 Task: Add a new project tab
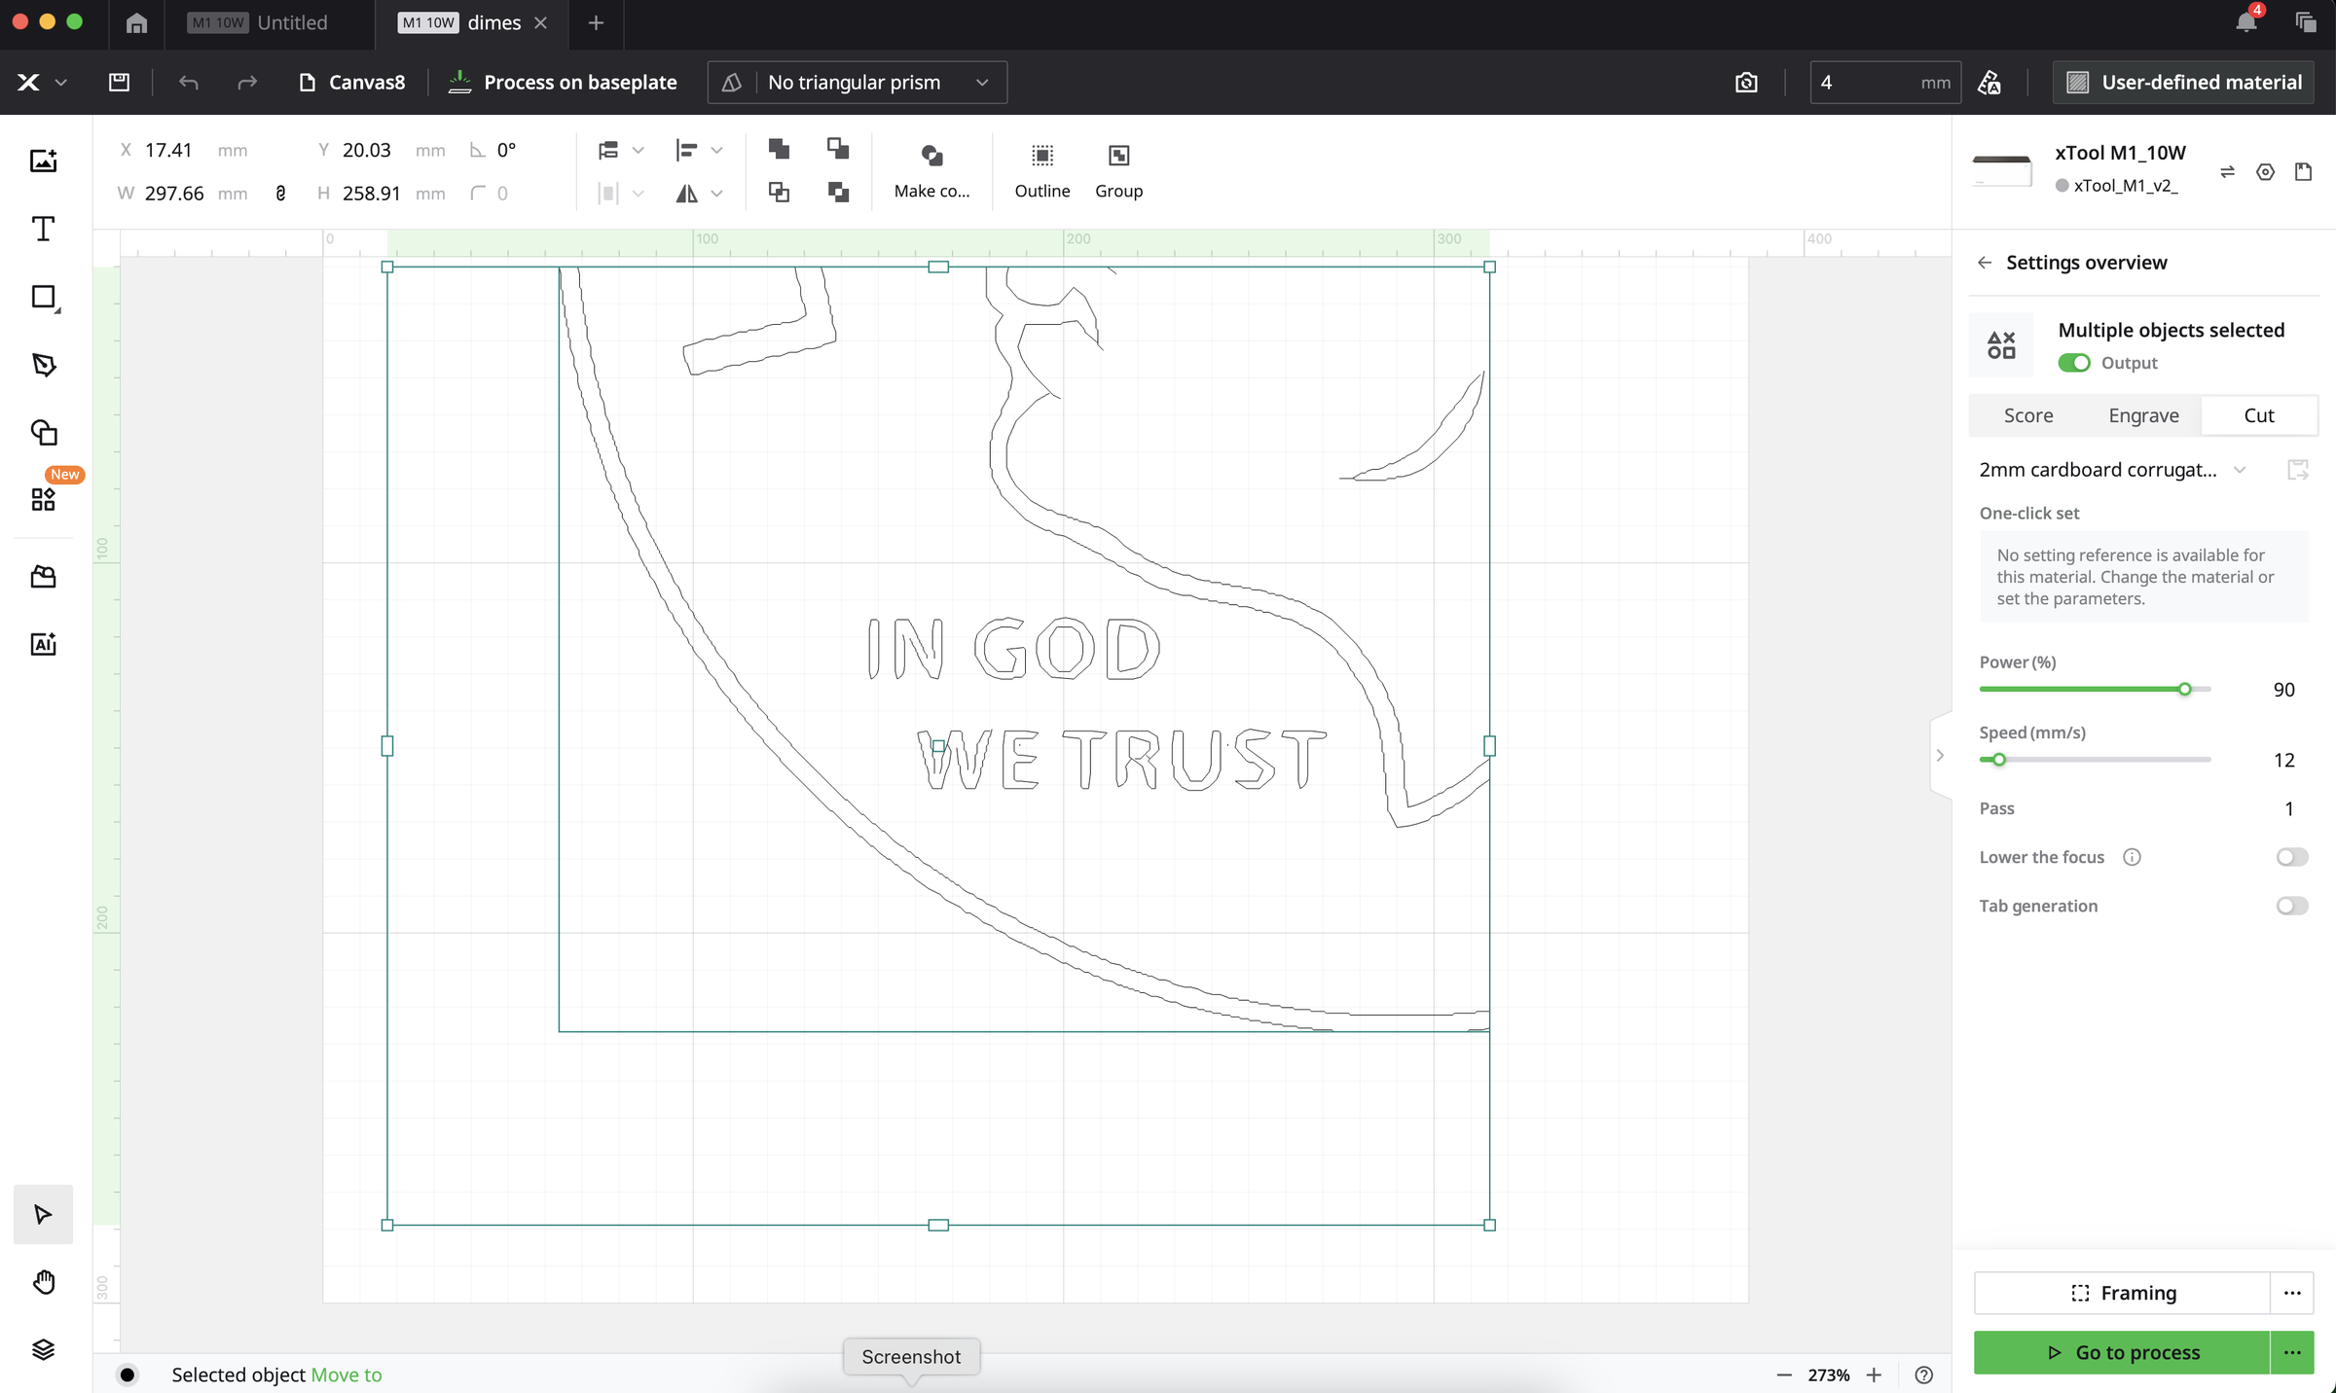coord(597,22)
